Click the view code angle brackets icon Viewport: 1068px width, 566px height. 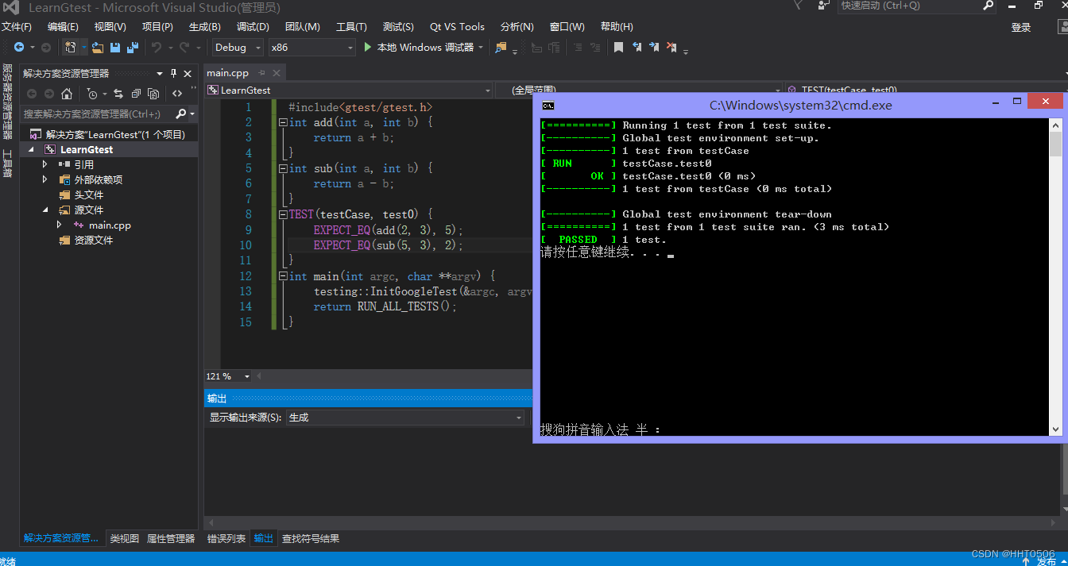click(177, 94)
